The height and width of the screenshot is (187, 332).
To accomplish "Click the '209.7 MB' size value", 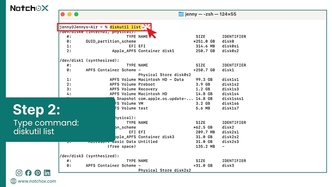I will coord(205,132).
